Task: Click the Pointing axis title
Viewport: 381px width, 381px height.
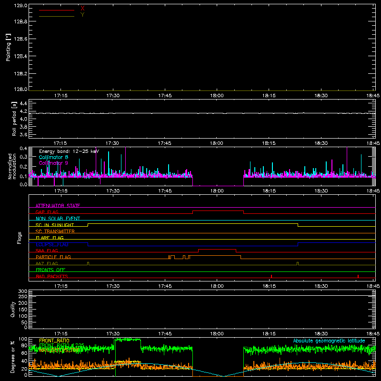Action: click(x=9, y=48)
